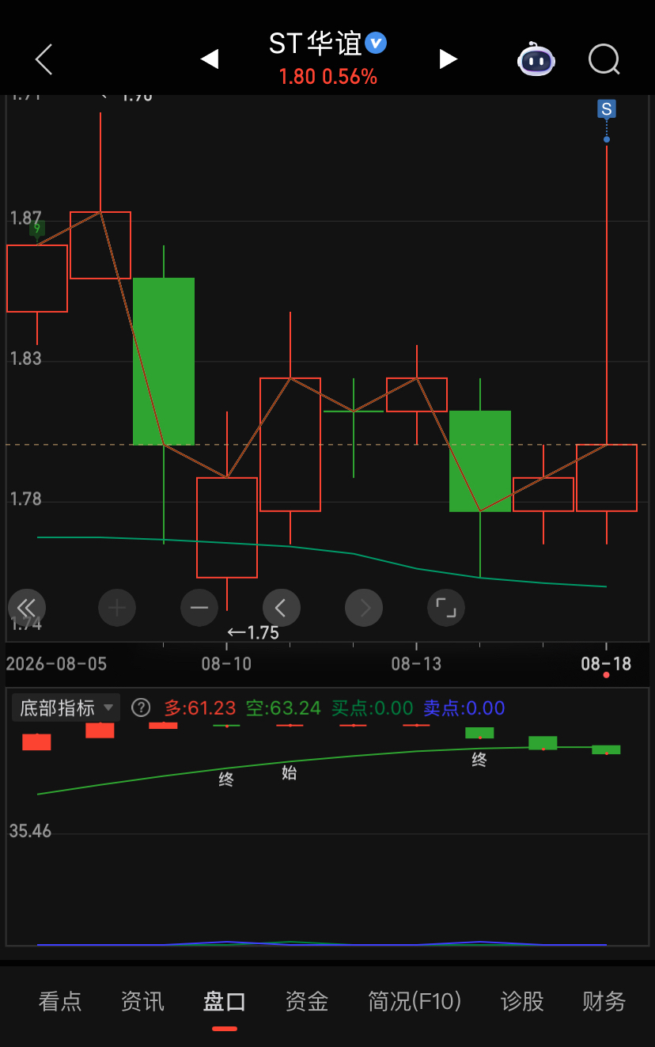Move chart right with chevron button
This screenshot has height=1047, width=655.
(x=364, y=608)
